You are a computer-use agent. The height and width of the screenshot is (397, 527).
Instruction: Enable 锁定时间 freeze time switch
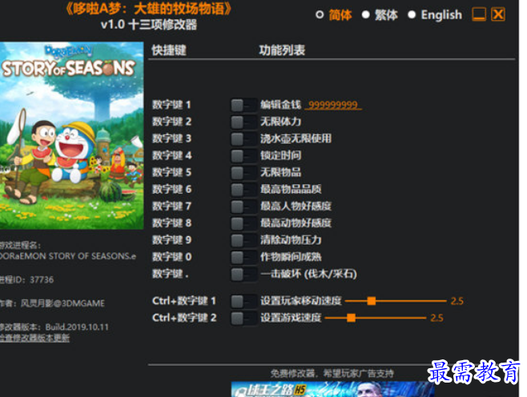[x=243, y=156]
